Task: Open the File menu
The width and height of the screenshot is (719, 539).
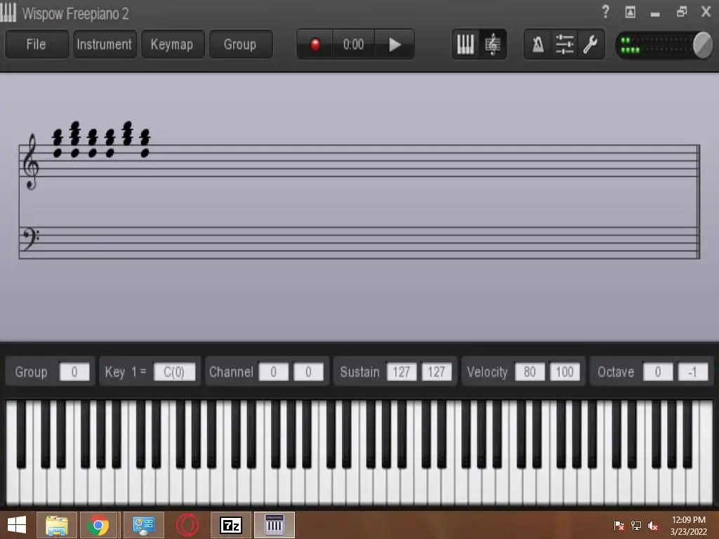Action: tap(37, 44)
